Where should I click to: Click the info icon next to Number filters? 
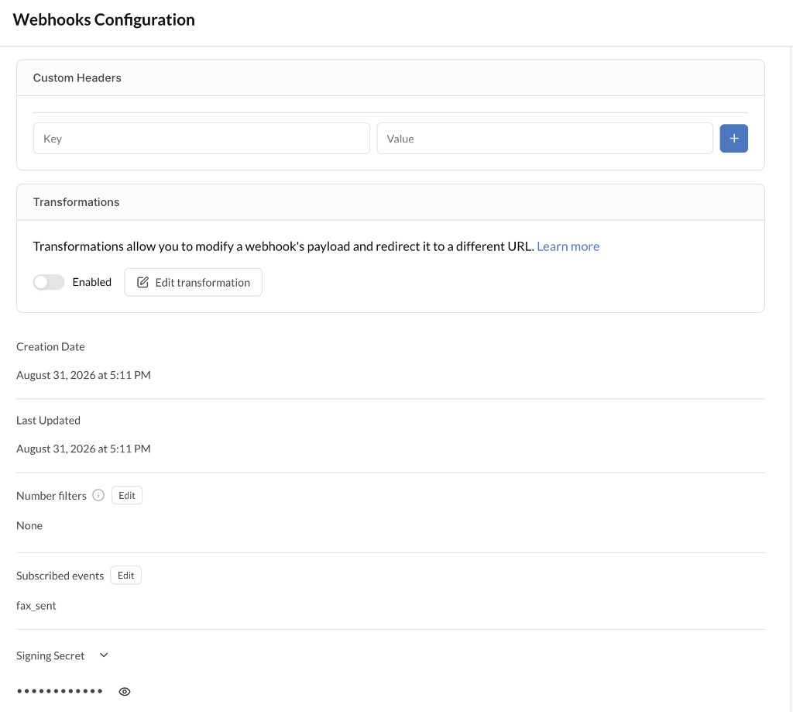tap(98, 495)
